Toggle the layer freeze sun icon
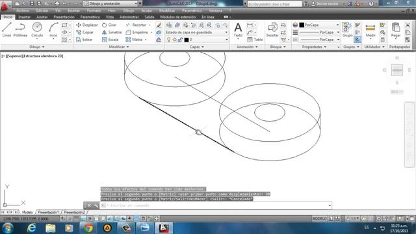The image size is (416, 234). [175, 40]
